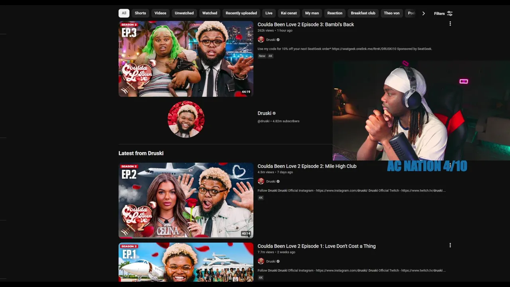510x287 pixels.
Task: Open the Filters menu
Action: (x=443, y=14)
